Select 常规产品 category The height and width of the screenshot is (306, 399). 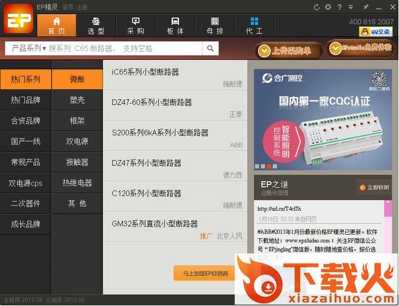(x=25, y=162)
